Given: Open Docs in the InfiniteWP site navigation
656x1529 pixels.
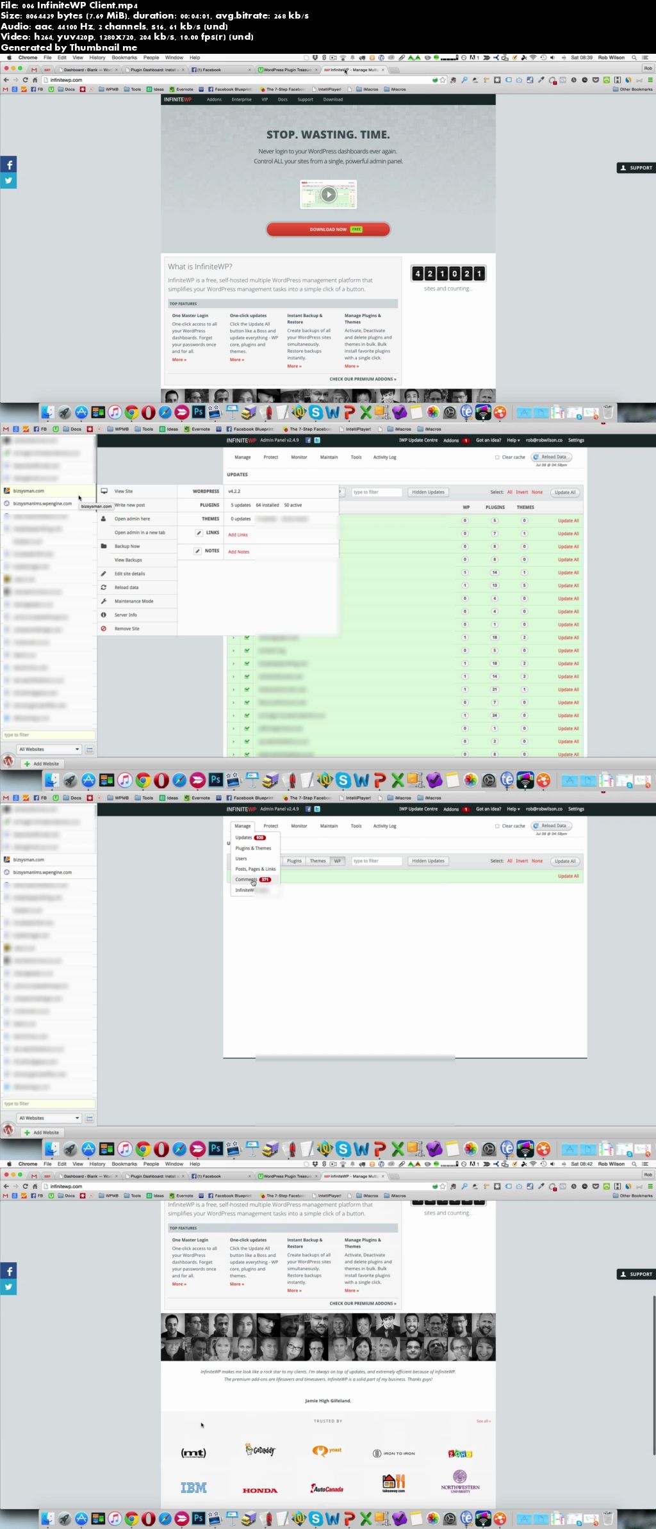Looking at the screenshot, I should tap(283, 100).
